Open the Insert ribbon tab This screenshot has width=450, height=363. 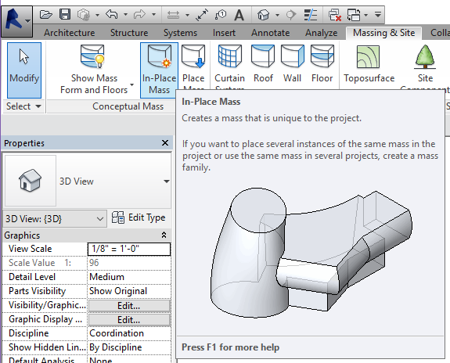coord(224,33)
